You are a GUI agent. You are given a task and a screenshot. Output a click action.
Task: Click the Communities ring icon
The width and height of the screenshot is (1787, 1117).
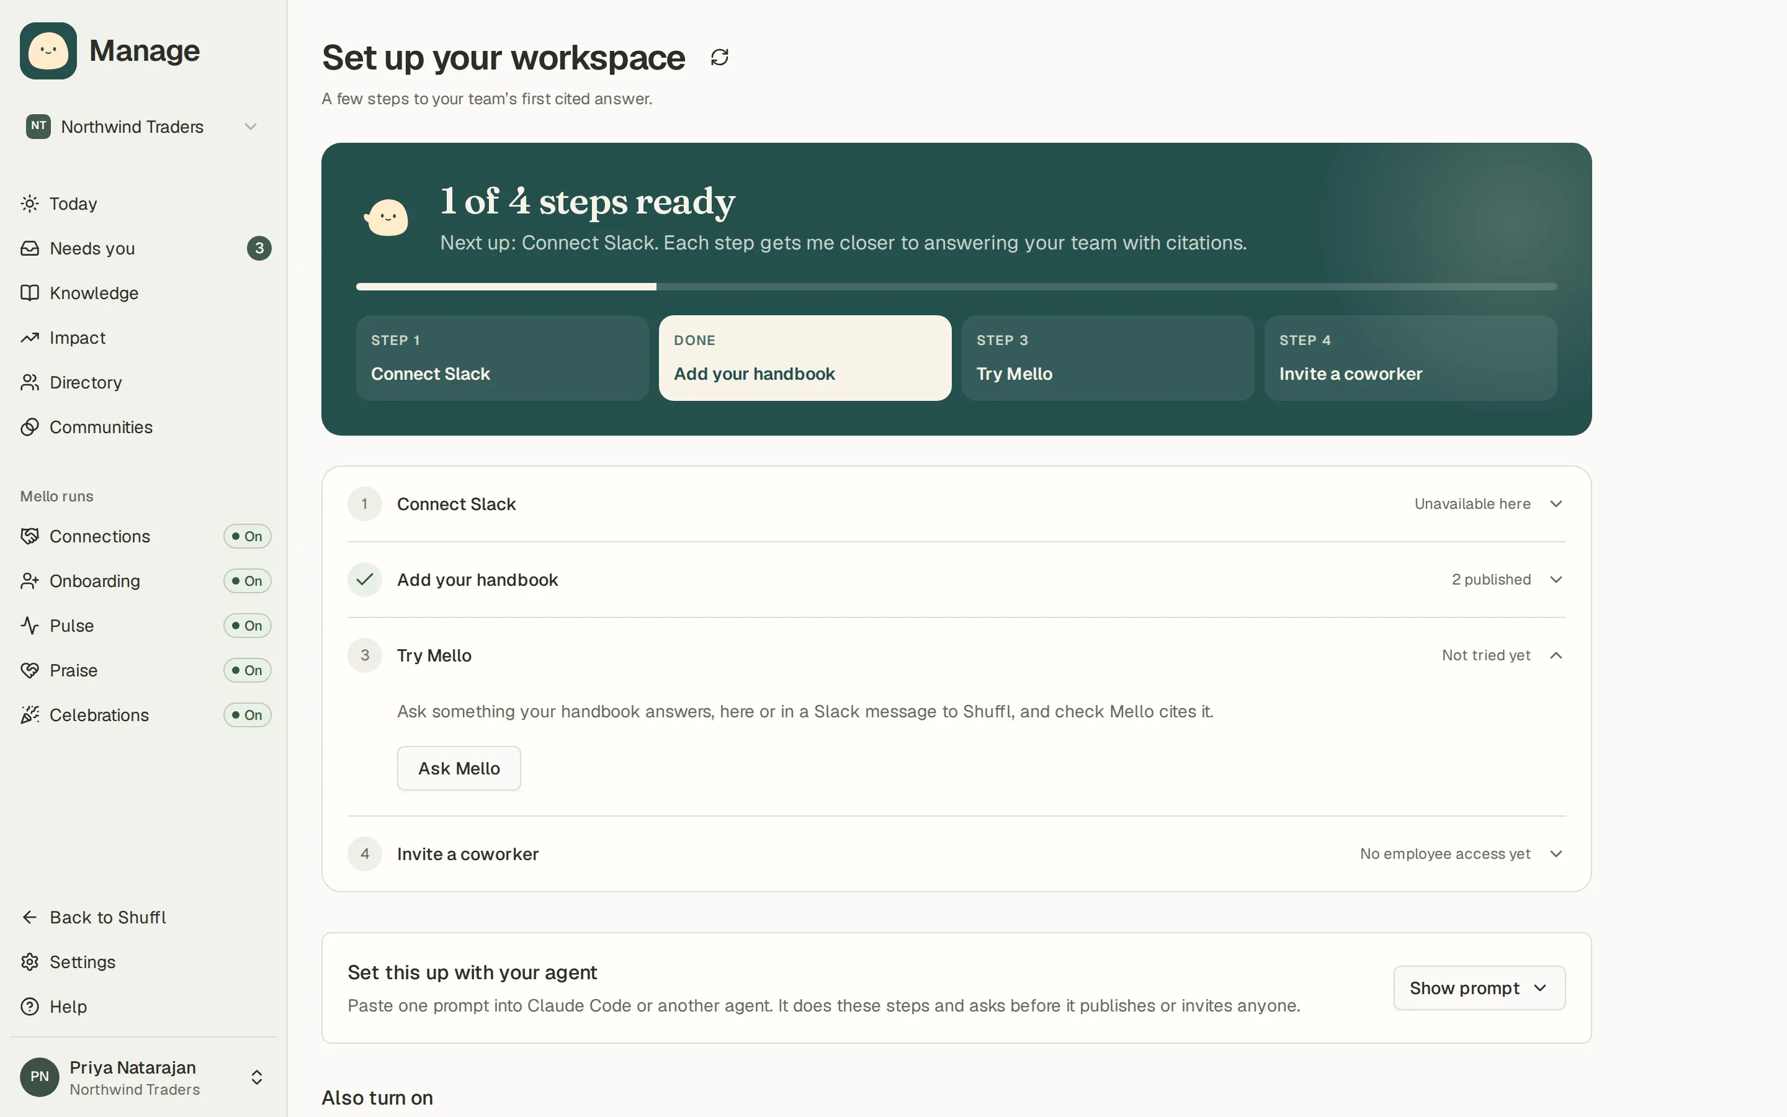pos(30,427)
